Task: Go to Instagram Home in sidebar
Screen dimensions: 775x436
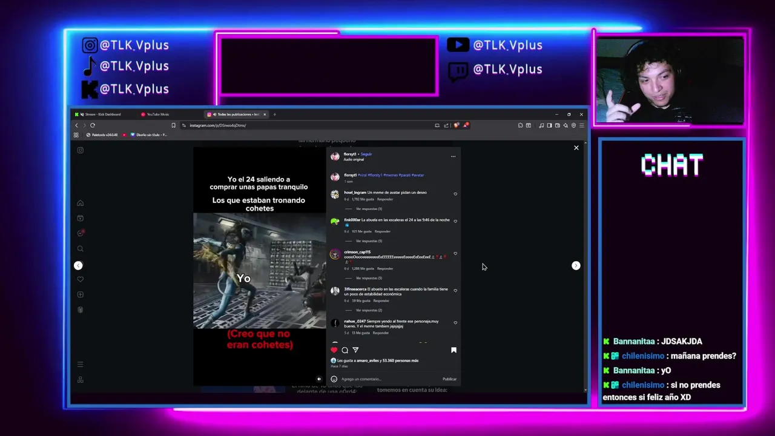Action: (x=80, y=203)
